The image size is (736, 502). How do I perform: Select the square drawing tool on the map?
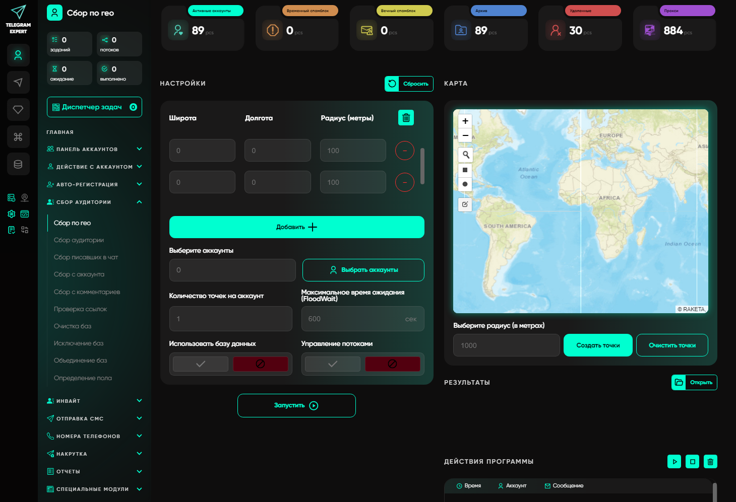coord(465,170)
